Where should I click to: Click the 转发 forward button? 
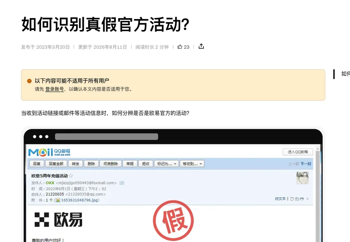point(75,164)
